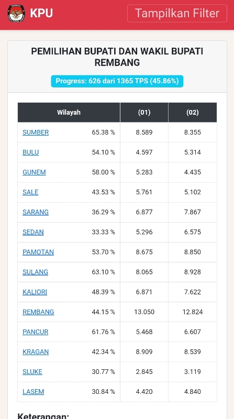Open the SULANG district link

coord(35,272)
